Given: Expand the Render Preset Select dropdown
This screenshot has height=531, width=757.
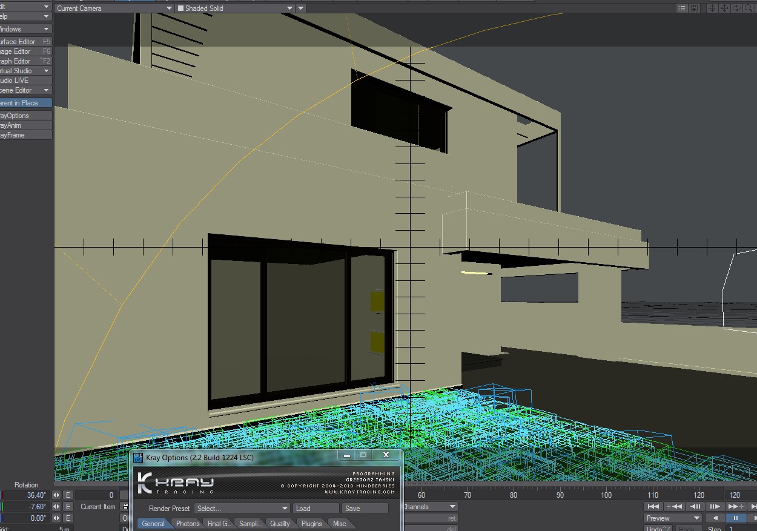Looking at the screenshot, I should [242, 509].
